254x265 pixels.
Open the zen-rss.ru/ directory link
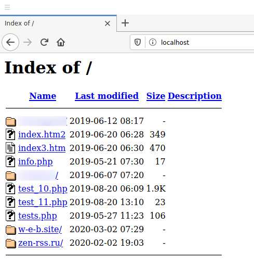(41, 243)
